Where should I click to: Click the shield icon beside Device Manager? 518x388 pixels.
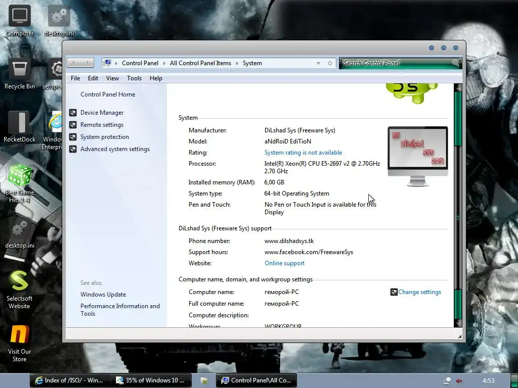tap(73, 113)
